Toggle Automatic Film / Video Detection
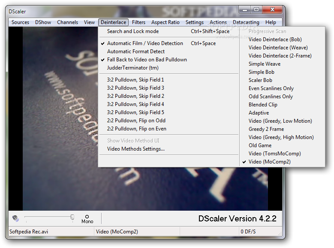The width and height of the screenshot is (334, 248). click(169, 43)
